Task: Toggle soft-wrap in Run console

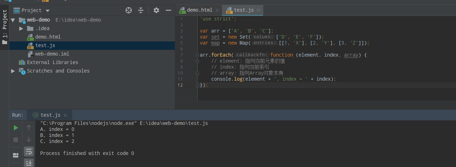Action: click(29, 152)
